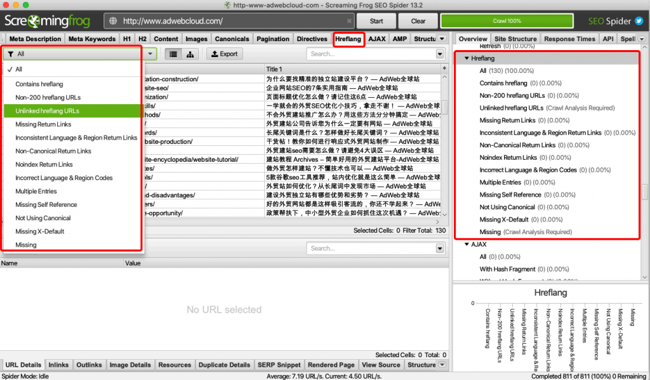Select Hreflang All (130) in Overview tree
Image resolution: width=650 pixels, height=380 pixels.
[x=507, y=71]
